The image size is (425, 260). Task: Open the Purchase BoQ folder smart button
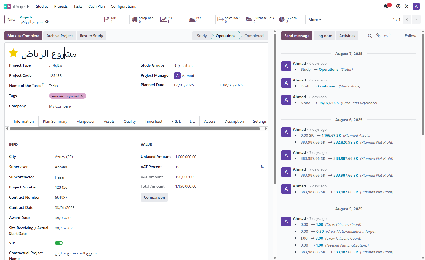[x=260, y=20]
